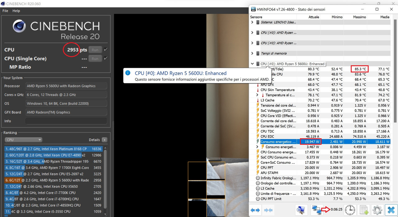Click the collapse-columns arrows icon in HWiNFO
Viewport: 398px width, 217px height.
(268, 210)
